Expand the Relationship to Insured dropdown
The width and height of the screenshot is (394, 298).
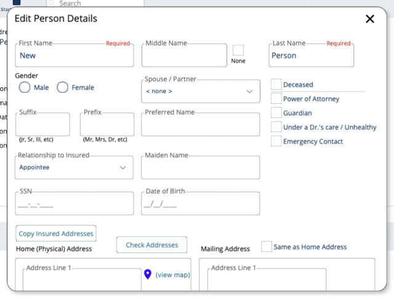74,168
